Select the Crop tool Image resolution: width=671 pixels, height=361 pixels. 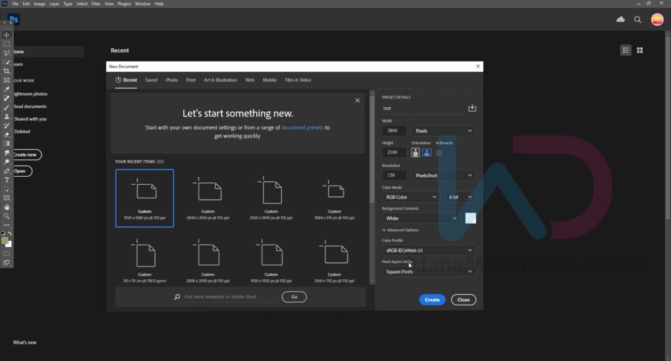click(7, 71)
